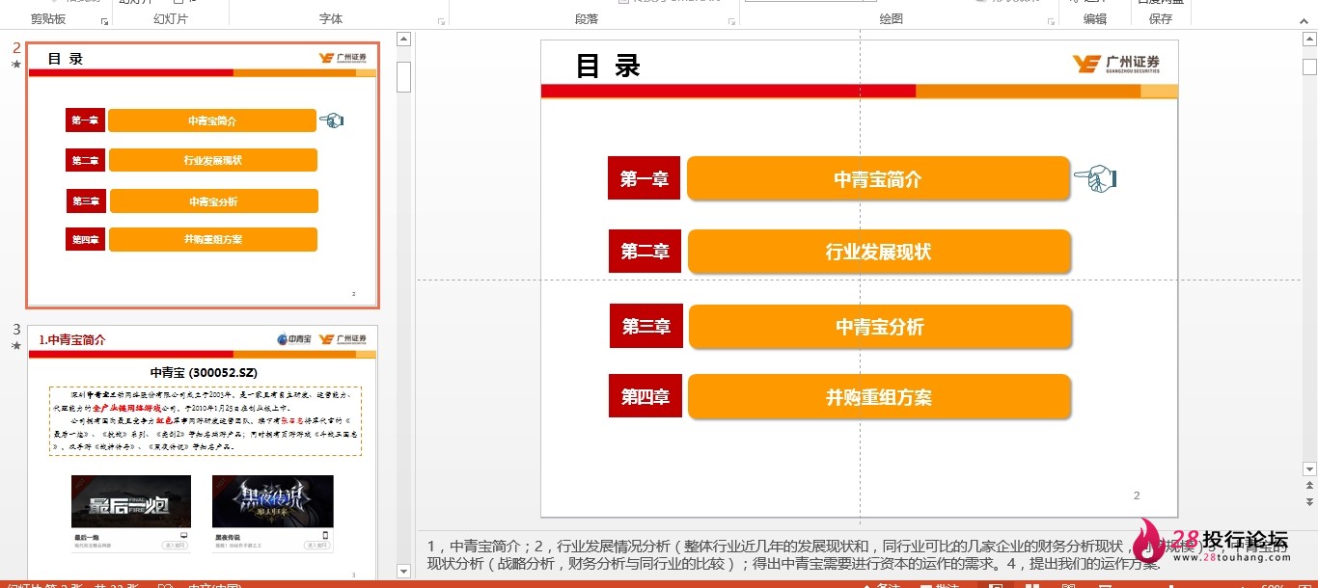Select the 目 录 title on the slide
Screen dimensions: 1318x588
608,66
